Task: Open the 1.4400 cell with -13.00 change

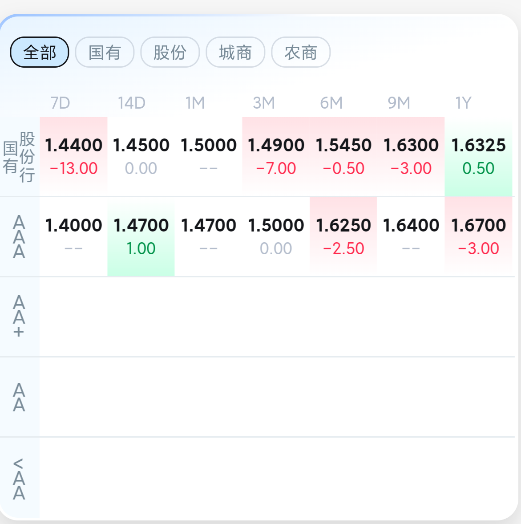Action: [x=73, y=156]
